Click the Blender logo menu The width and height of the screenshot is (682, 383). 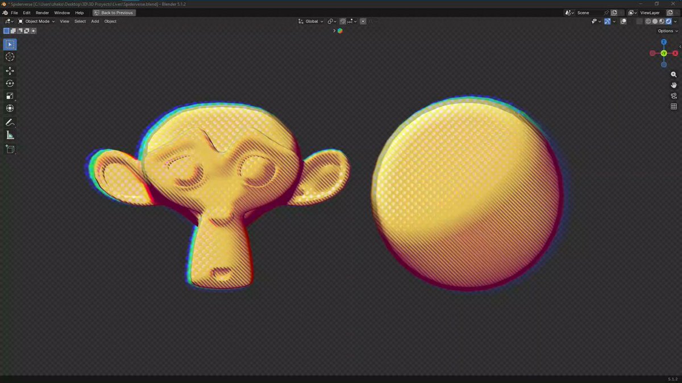[x=5, y=12]
